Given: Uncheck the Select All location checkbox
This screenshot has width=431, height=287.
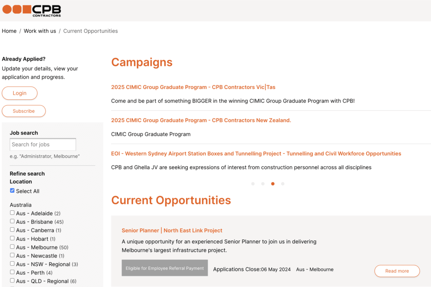Looking at the screenshot, I should [x=12, y=191].
